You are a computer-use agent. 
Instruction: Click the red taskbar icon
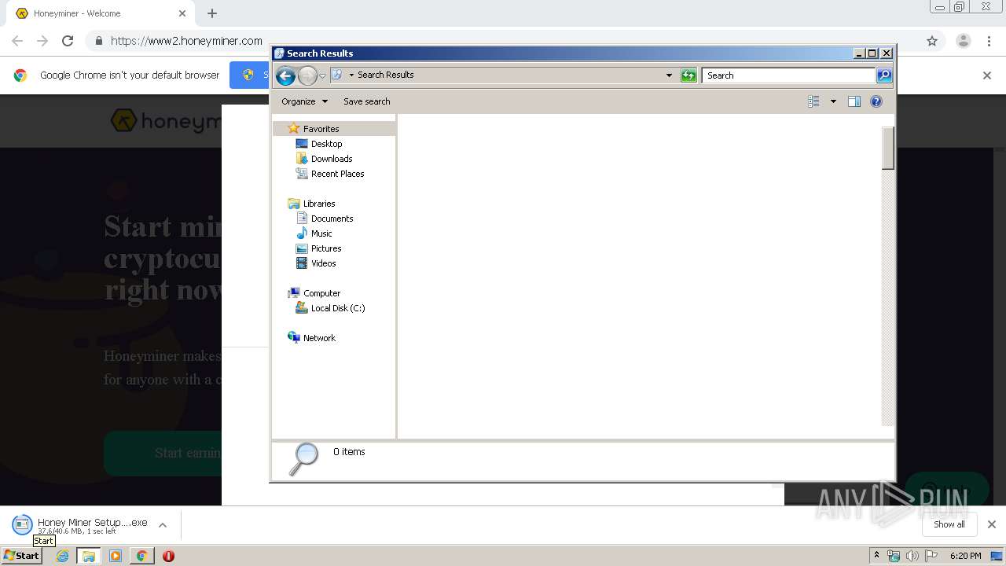(x=168, y=556)
